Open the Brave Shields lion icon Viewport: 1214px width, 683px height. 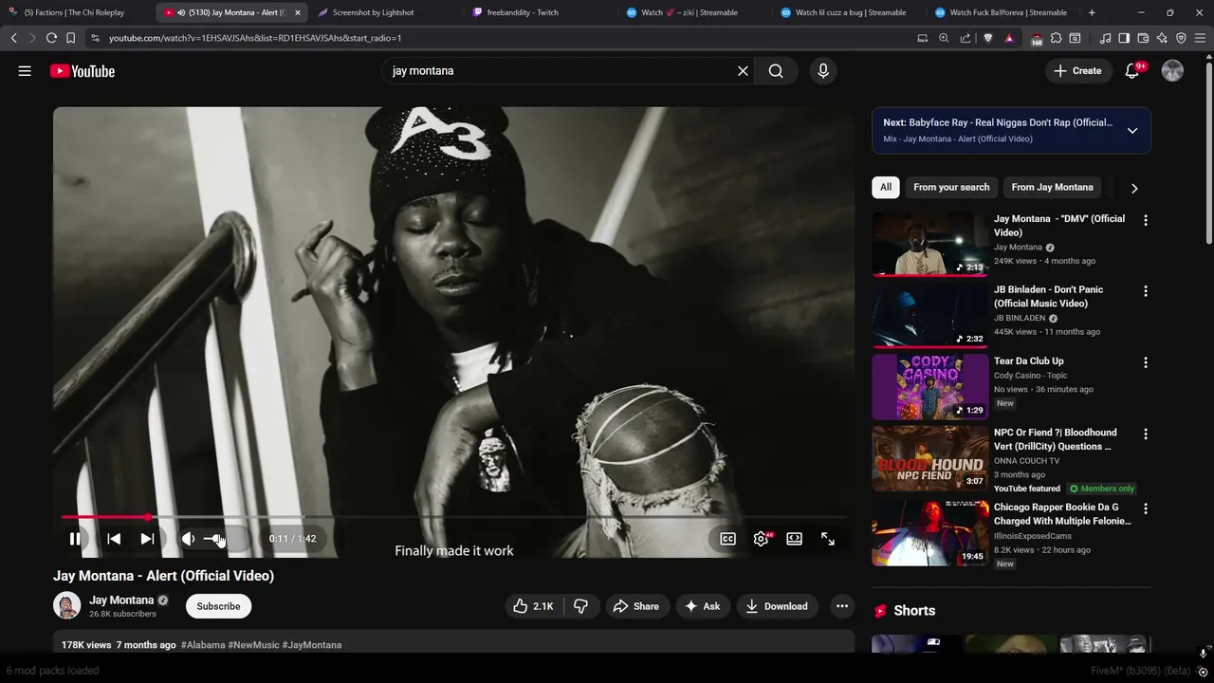click(x=988, y=38)
